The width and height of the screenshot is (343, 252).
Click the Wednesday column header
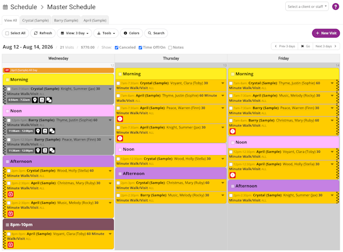click(x=58, y=58)
